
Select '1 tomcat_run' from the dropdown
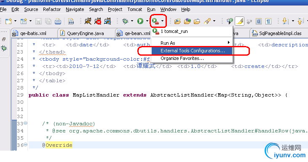click(x=192, y=32)
